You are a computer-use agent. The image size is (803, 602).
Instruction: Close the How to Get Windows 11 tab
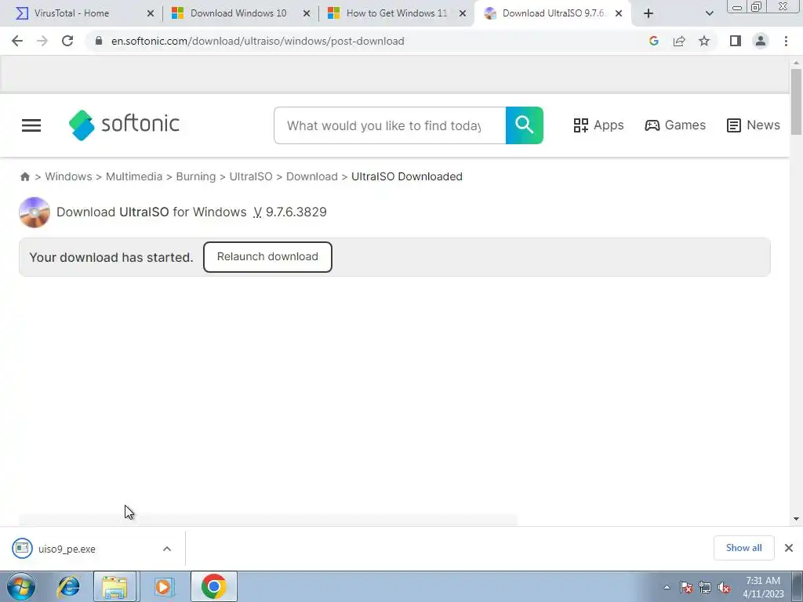tap(463, 14)
